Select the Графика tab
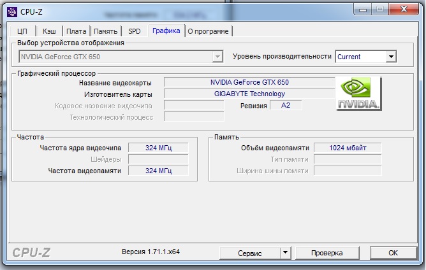 [166, 31]
